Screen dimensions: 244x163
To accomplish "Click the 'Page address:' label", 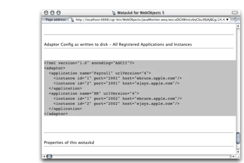I will click(56, 20).
